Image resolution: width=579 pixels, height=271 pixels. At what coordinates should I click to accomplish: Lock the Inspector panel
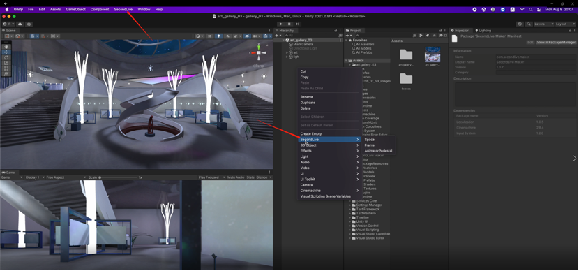(569, 30)
